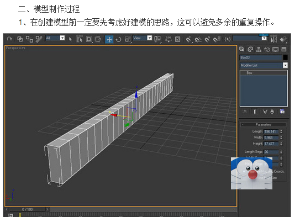Click the Unlink Selection icon
Viewport: 300px width, 217px height.
point(29,39)
